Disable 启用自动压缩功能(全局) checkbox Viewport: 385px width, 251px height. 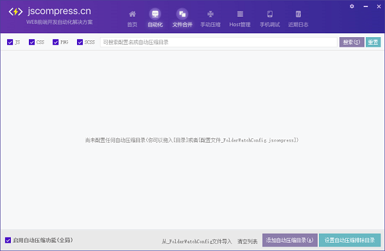pyautogui.click(x=8, y=240)
